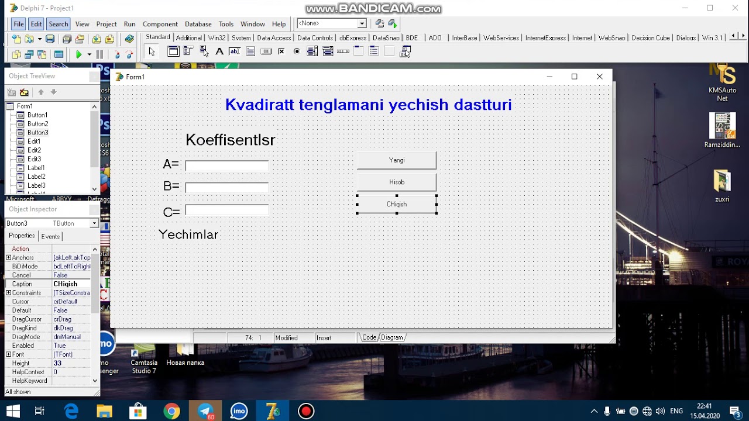The width and height of the screenshot is (749, 421).
Task: Select the Memo component in palette
Action: pos(250,51)
